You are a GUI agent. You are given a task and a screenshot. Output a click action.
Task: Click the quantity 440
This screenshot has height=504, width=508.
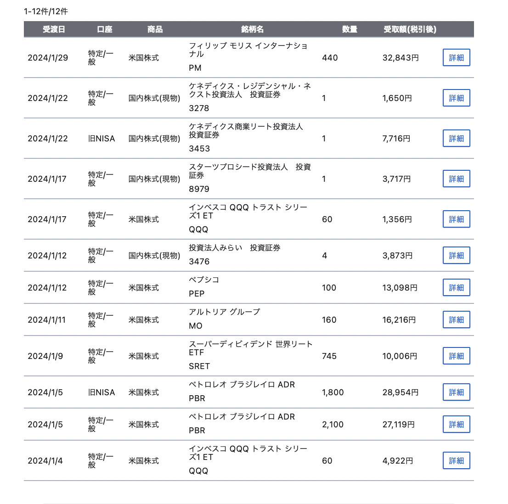(x=330, y=58)
